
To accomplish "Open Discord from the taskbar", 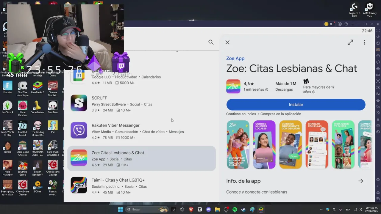I will (208, 210).
